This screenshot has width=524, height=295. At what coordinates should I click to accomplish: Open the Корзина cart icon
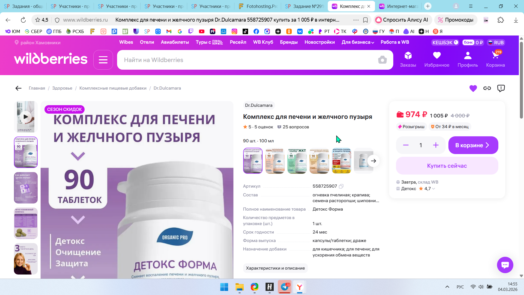[x=495, y=59]
